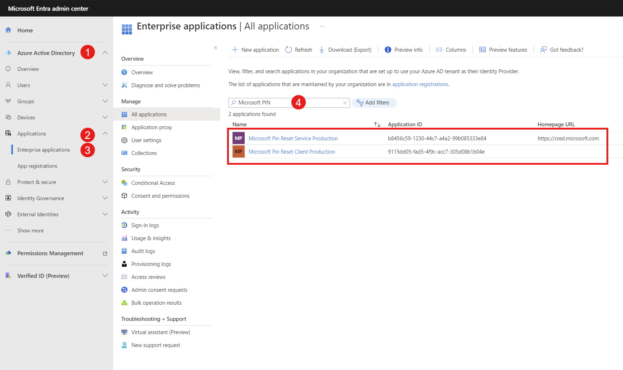
Task: Open Microsoft Pin Reset Client Production link
Action: coord(292,151)
